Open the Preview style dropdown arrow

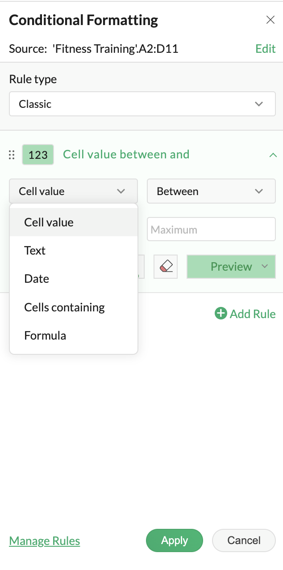[265, 267]
